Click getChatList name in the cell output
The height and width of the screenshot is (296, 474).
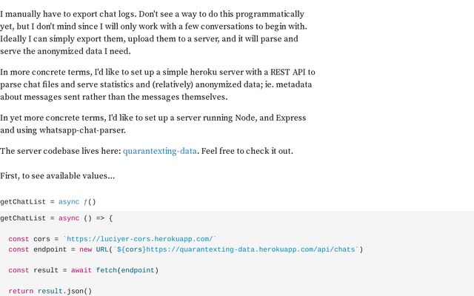23,202
